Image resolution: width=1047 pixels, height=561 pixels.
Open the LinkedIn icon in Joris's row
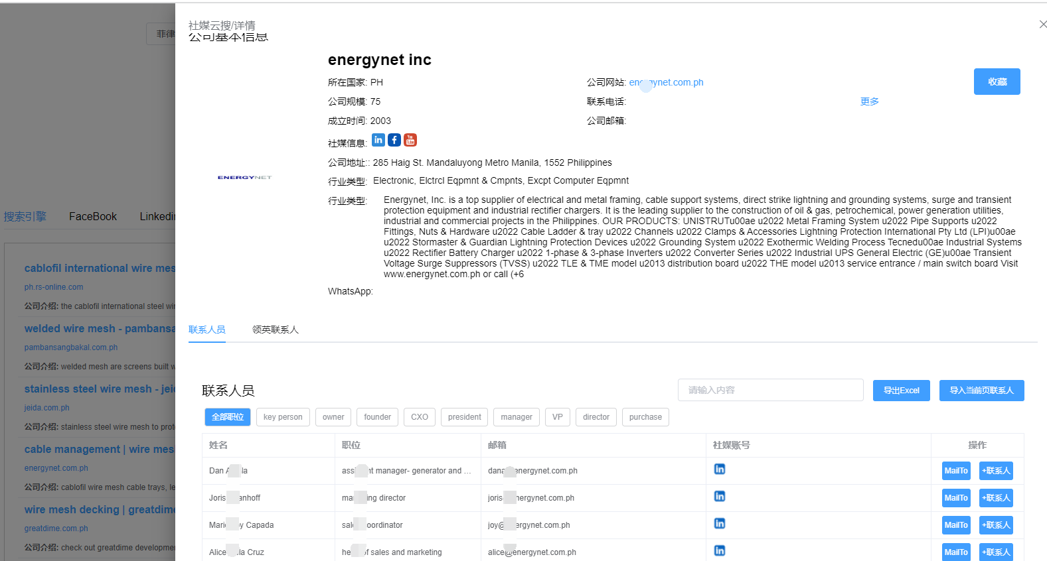(x=720, y=496)
